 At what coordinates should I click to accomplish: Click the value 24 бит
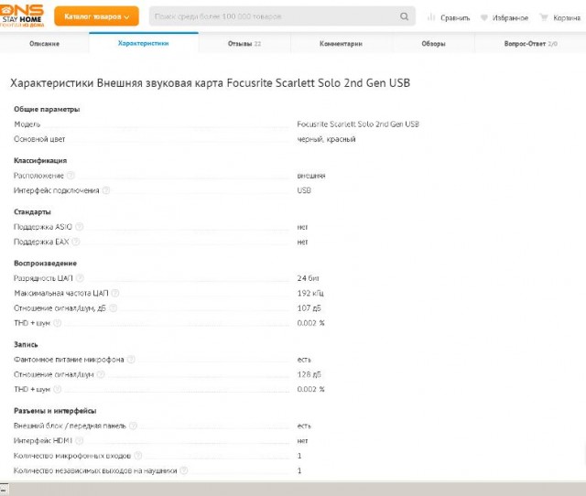[x=309, y=278]
